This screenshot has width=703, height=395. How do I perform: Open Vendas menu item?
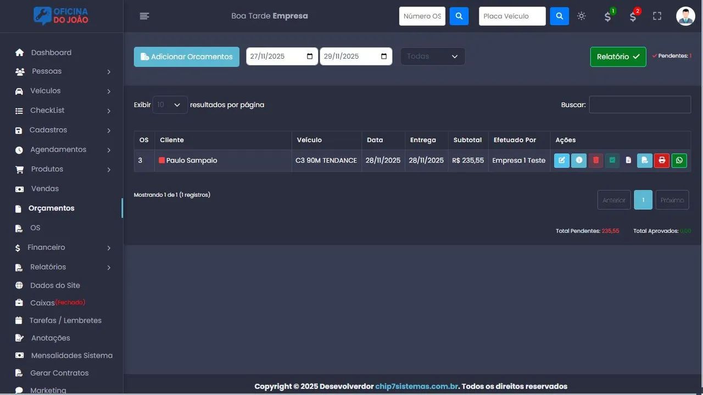pos(45,188)
